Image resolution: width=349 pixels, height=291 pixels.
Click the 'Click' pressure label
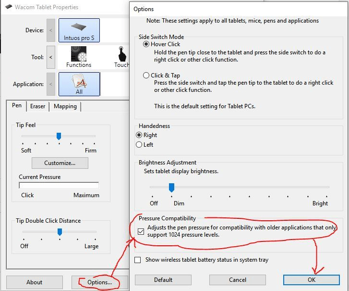pos(27,195)
